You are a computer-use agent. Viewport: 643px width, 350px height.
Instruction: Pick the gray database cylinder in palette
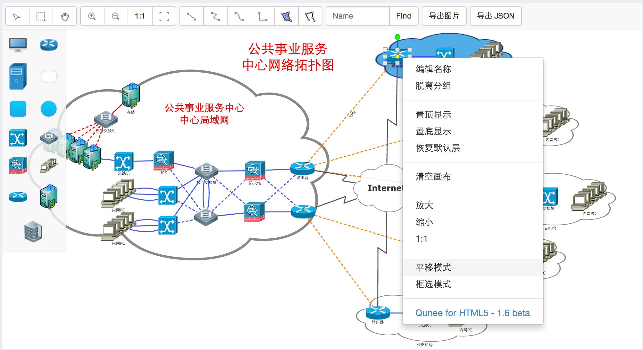pos(33,231)
